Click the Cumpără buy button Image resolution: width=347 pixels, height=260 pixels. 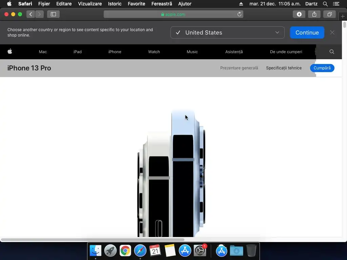coord(322,68)
